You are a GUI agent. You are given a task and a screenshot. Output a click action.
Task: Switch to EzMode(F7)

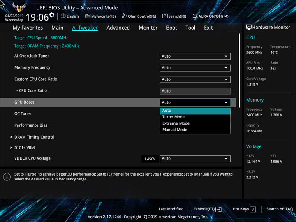208,209
